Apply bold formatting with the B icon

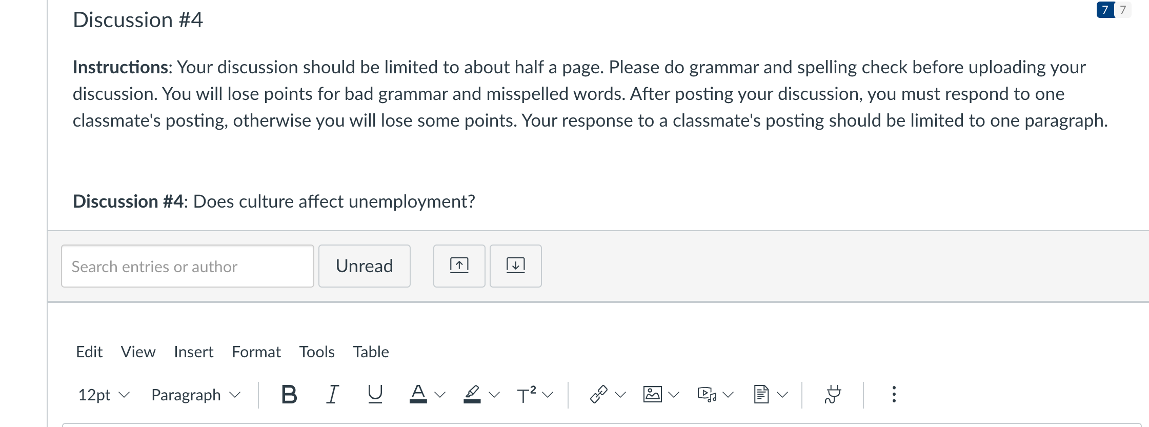click(289, 395)
